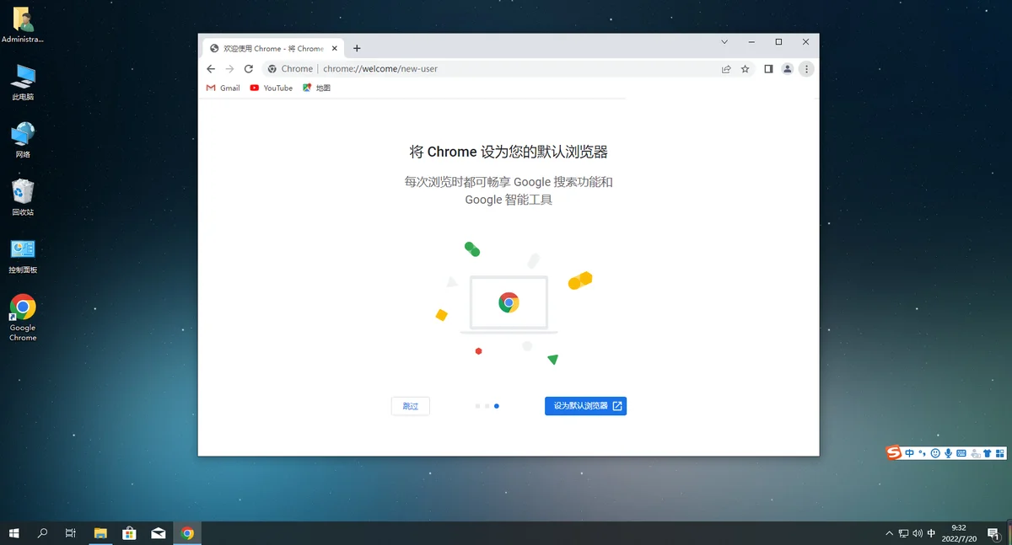Open the Chrome profile avatar menu
The height and width of the screenshot is (545, 1012).
tap(788, 69)
